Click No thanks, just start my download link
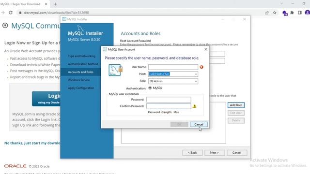The image size is (310, 174). click(x=32, y=143)
